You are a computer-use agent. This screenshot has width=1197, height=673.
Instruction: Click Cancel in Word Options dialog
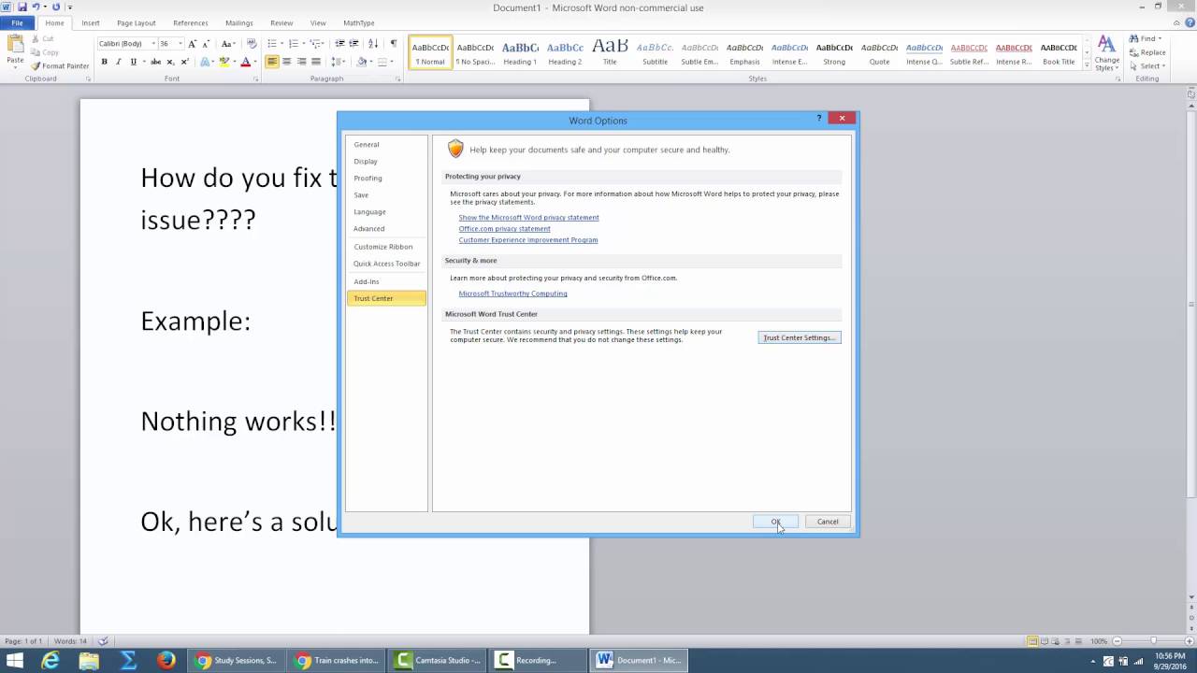coord(828,522)
